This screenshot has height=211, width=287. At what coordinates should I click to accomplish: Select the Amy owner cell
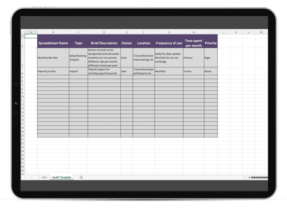(x=127, y=57)
